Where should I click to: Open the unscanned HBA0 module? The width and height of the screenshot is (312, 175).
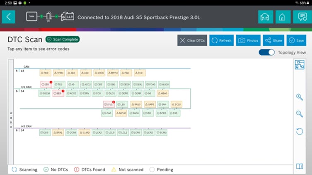click(162, 94)
